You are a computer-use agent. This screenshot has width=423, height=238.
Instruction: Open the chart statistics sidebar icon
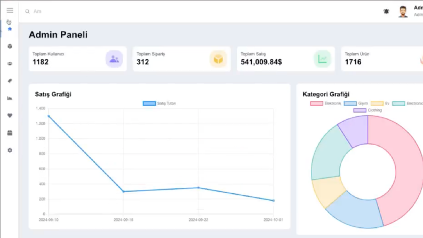(10, 98)
